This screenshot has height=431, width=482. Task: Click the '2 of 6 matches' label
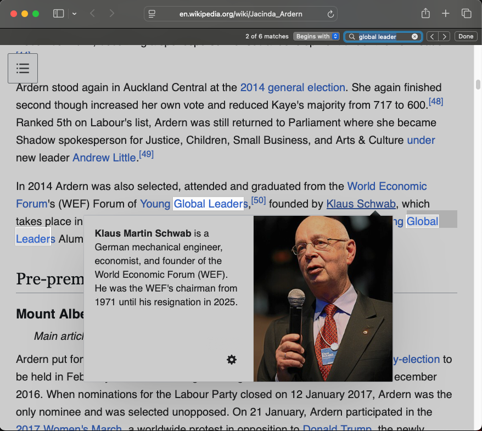[x=267, y=36]
